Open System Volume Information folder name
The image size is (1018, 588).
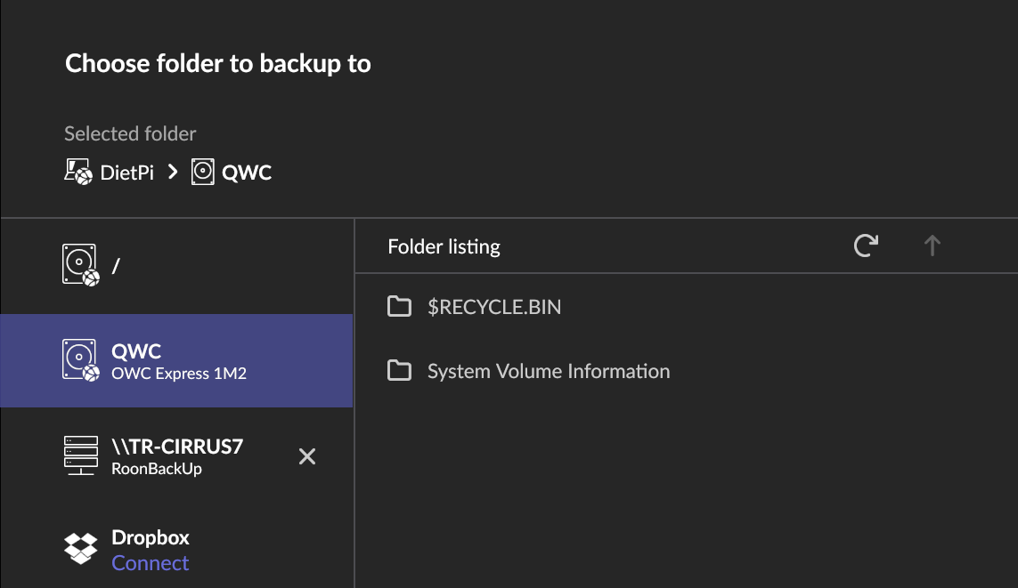point(549,371)
